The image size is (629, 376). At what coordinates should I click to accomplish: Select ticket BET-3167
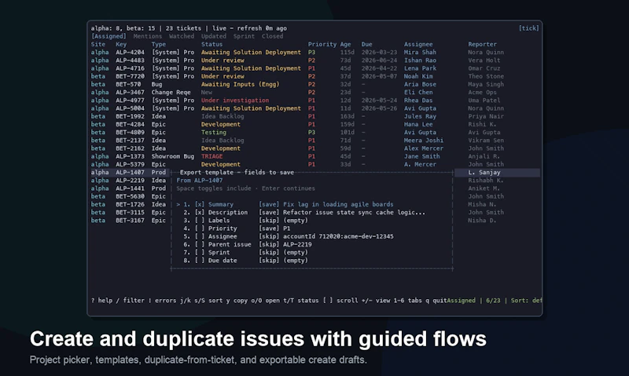coord(130,221)
